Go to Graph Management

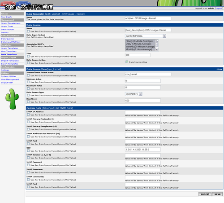tap(11, 23)
